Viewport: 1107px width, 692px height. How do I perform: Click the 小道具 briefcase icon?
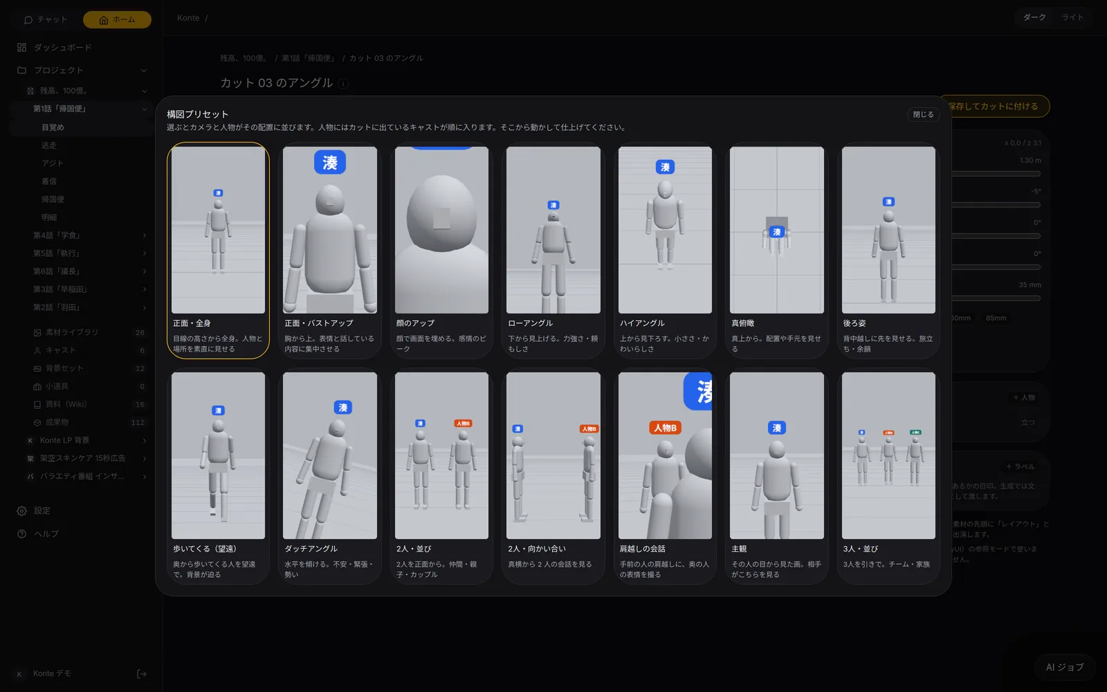(x=37, y=387)
